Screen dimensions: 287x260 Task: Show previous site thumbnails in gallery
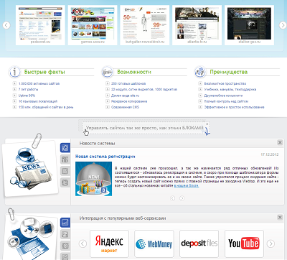[x=6, y=25]
